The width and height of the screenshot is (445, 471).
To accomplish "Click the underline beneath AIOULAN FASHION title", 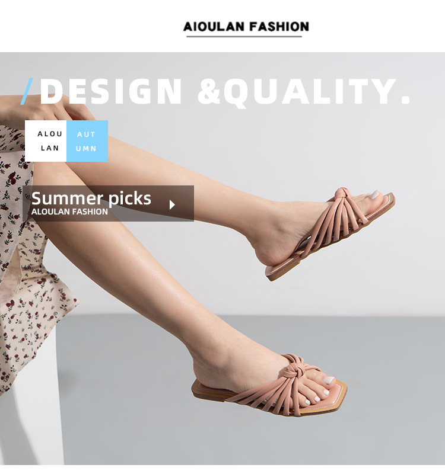I will pyautogui.click(x=244, y=37).
